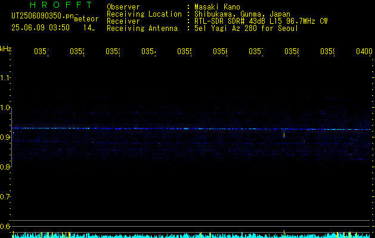The width and height of the screenshot is (375, 238).
Task: Click the 0.6 frequency axis label
Action: pos(5,226)
